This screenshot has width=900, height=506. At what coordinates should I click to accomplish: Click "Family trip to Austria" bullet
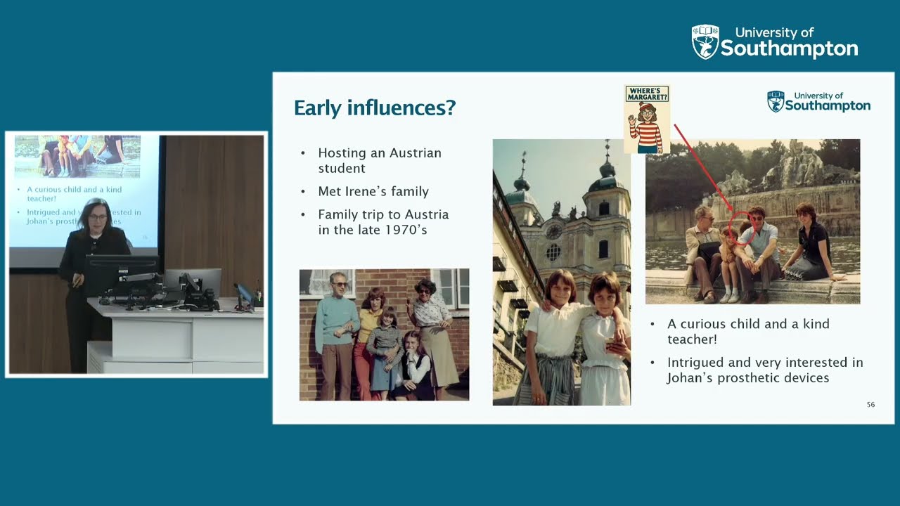(x=383, y=222)
